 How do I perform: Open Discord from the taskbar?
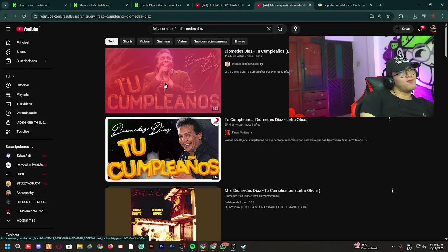point(38,246)
